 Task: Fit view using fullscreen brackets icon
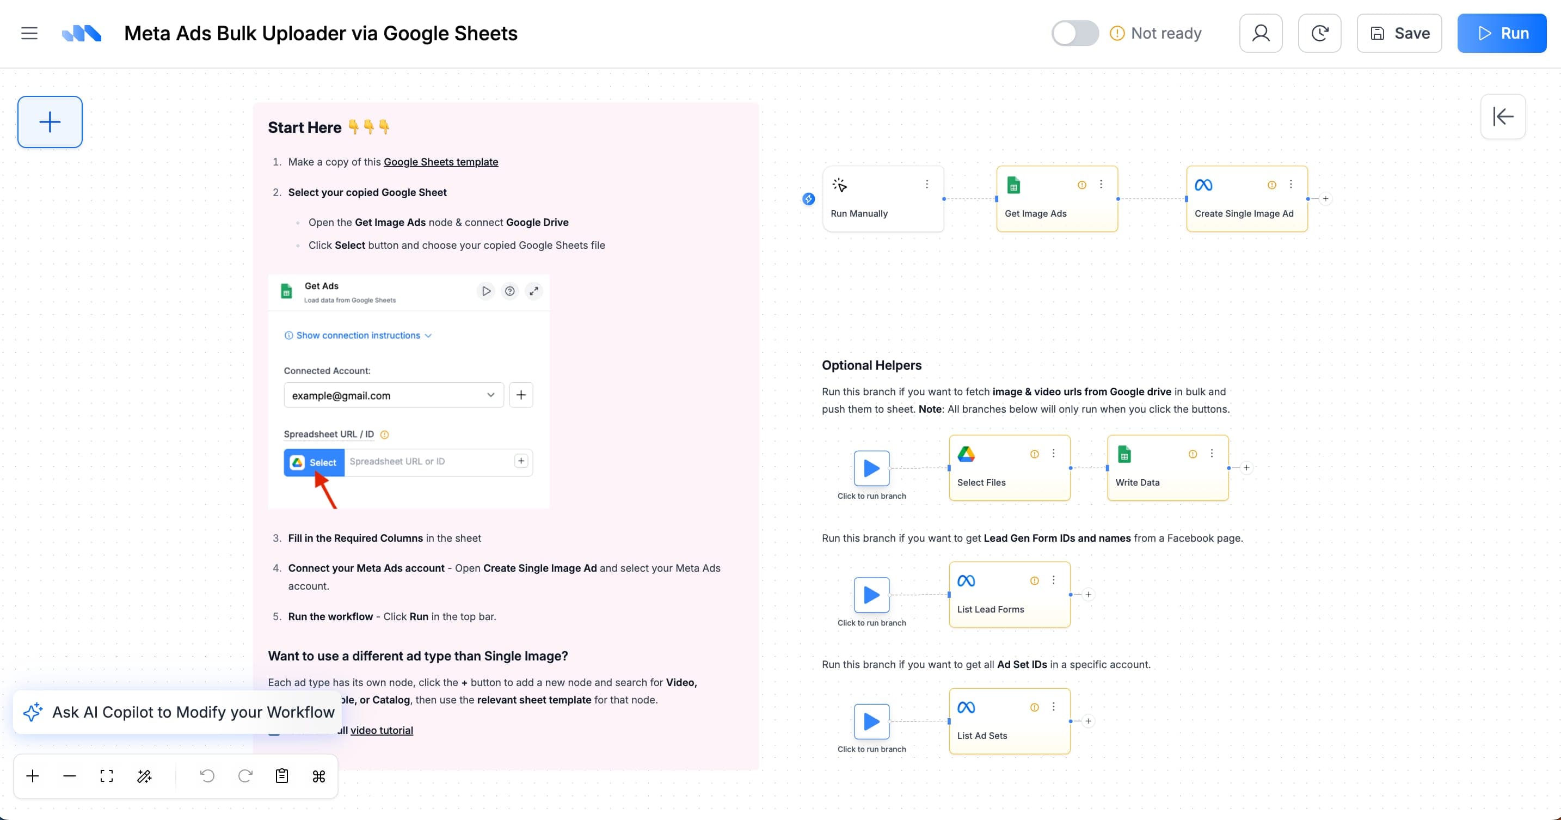(107, 776)
